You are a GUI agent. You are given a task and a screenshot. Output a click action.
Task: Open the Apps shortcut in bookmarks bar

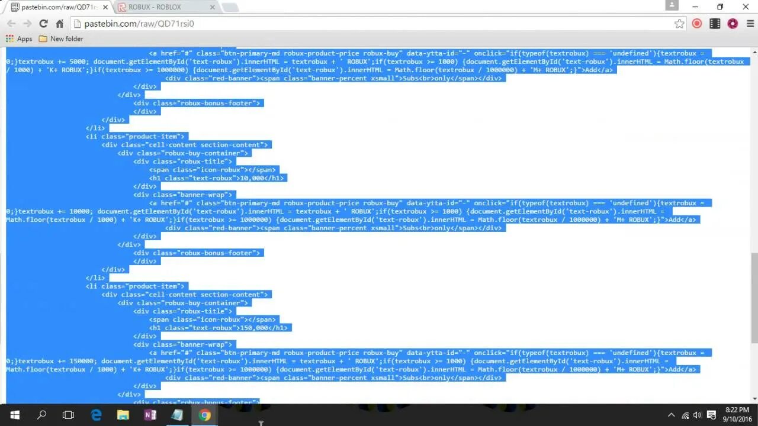19,38
